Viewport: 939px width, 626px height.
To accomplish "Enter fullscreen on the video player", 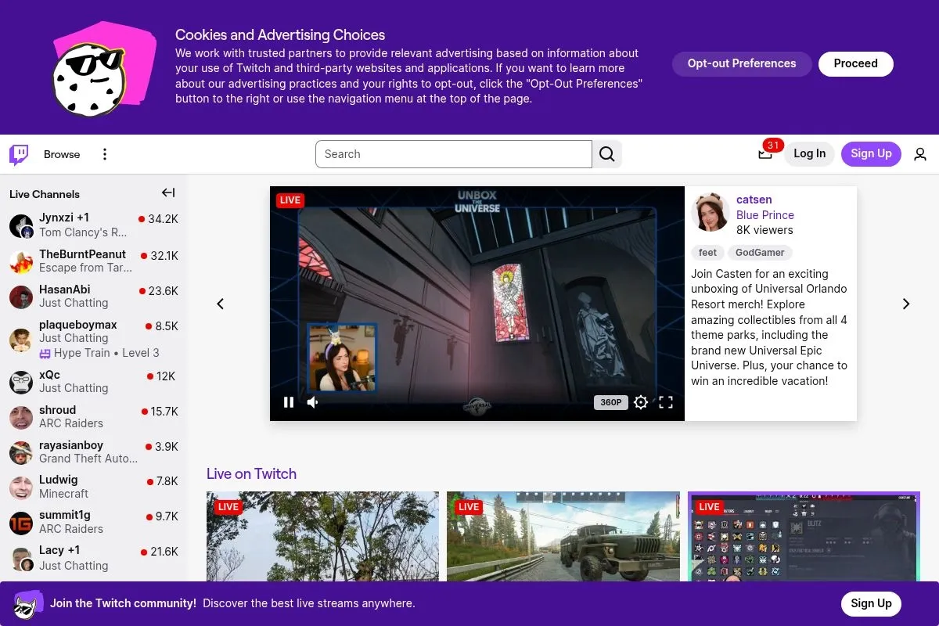I will click(666, 402).
